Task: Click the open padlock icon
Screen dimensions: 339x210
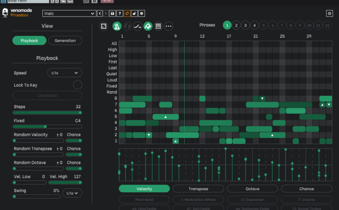Action: [134, 13]
